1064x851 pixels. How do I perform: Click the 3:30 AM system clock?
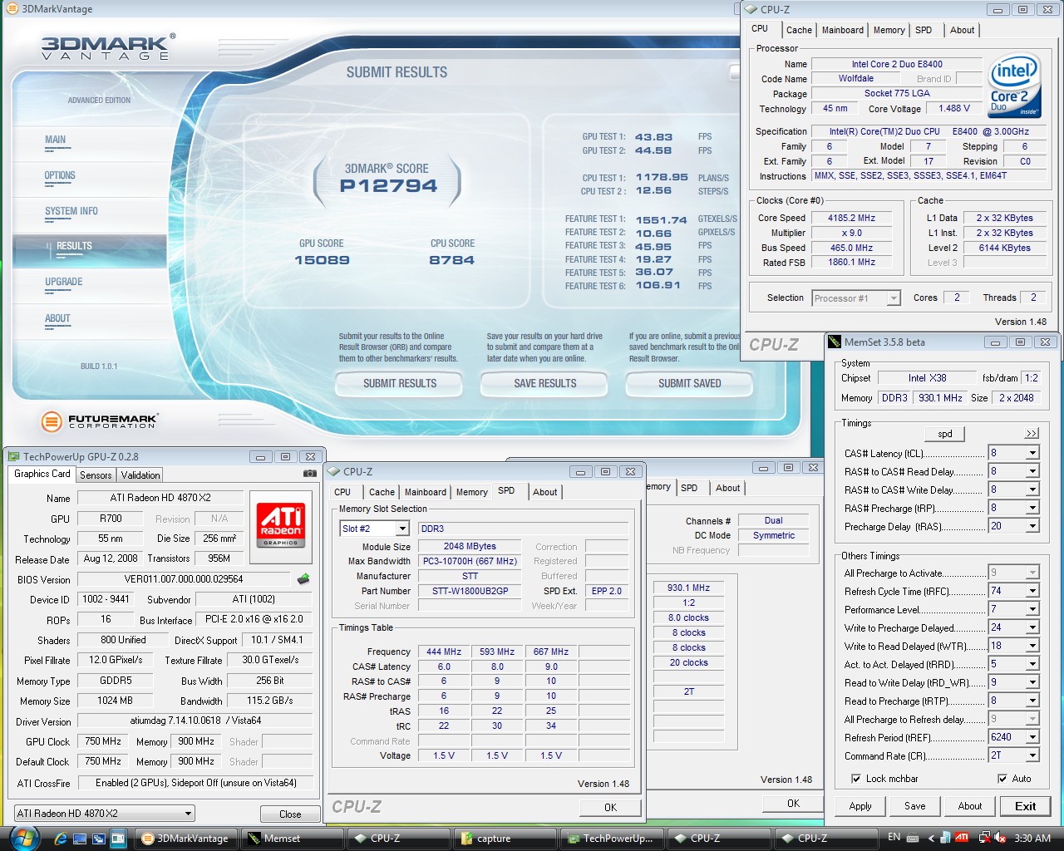[1032, 838]
